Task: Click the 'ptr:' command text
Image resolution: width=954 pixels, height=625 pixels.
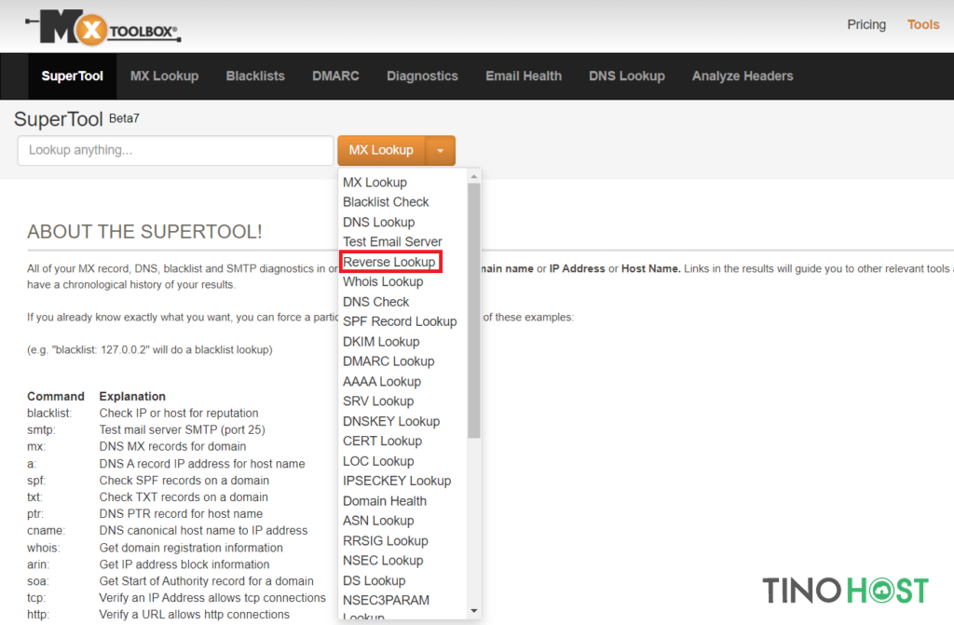Action: (35, 514)
